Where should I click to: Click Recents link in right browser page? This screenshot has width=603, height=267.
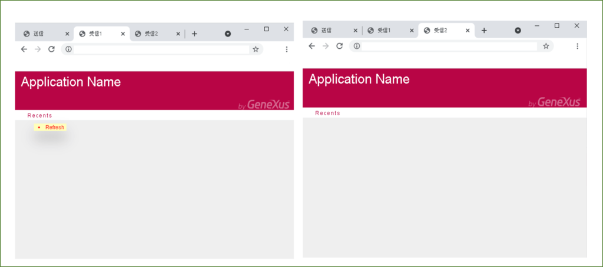[x=327, y=113]
